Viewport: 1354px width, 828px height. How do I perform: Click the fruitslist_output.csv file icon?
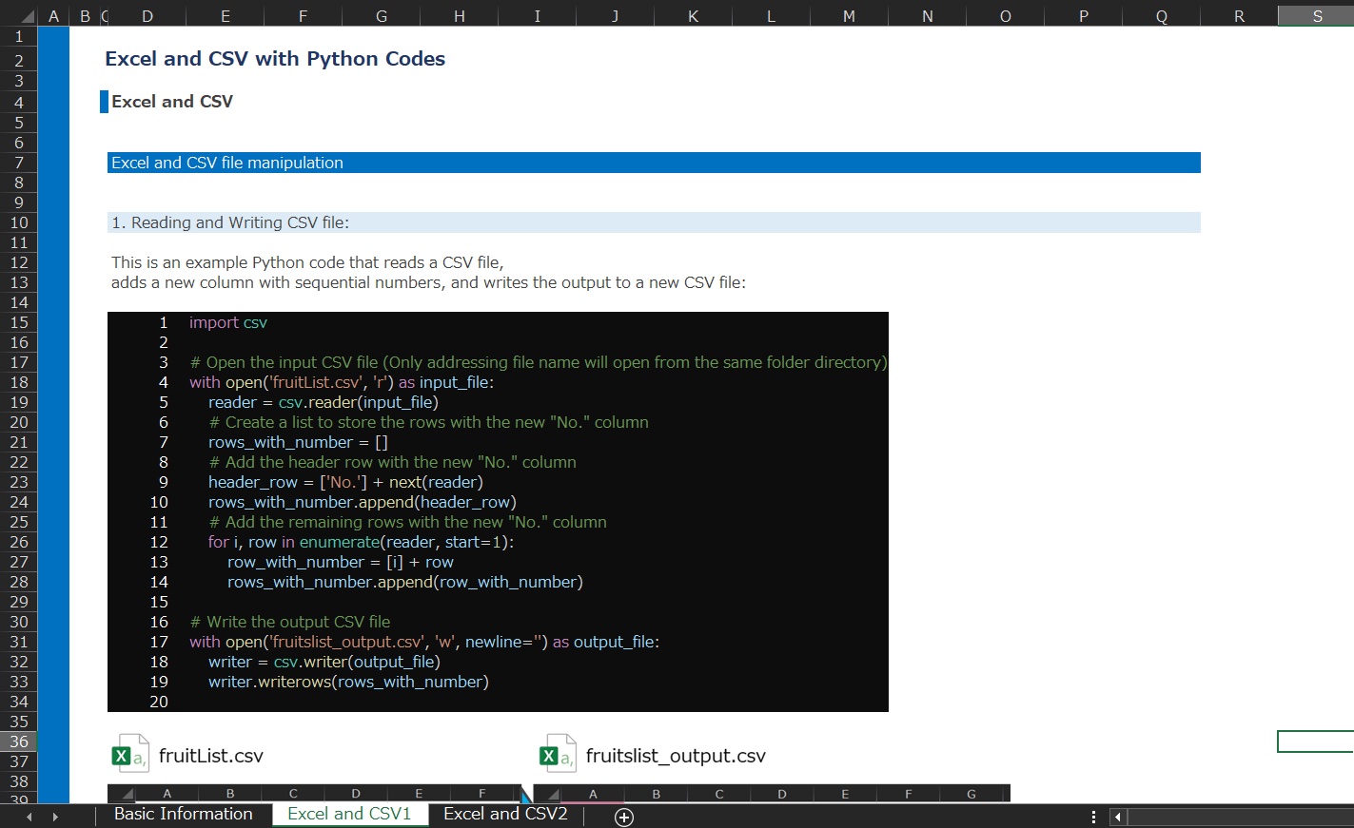click(558, 755)
